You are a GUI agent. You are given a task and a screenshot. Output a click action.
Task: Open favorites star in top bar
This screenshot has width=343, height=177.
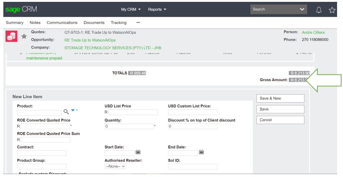click(332, 10)
